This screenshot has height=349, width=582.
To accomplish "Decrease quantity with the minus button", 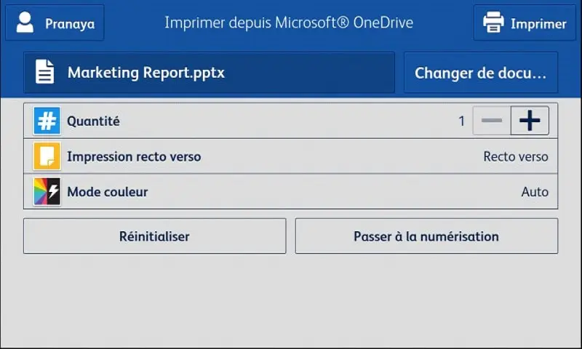I will tap(492, 121).
